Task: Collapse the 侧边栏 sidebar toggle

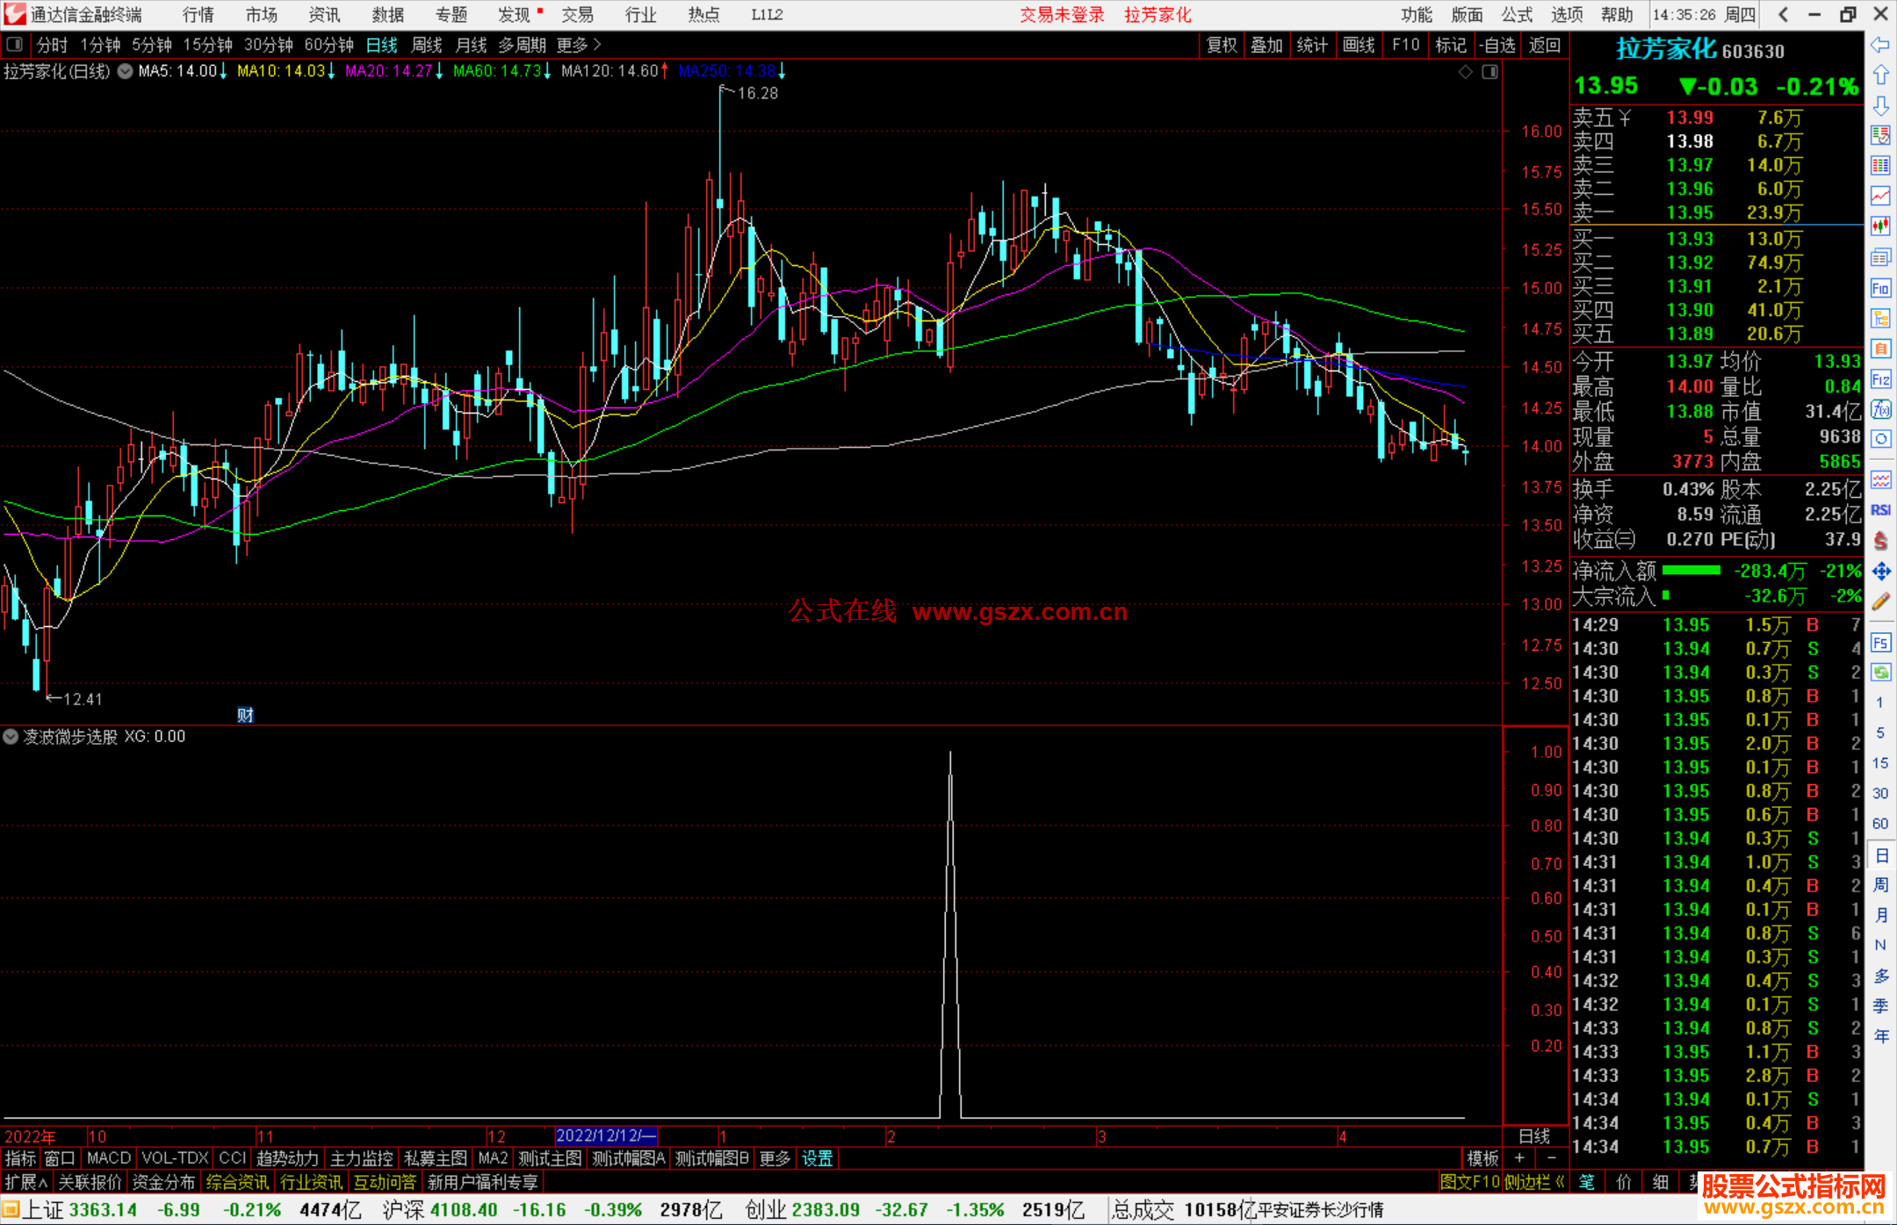Action: [1534, 1182]
